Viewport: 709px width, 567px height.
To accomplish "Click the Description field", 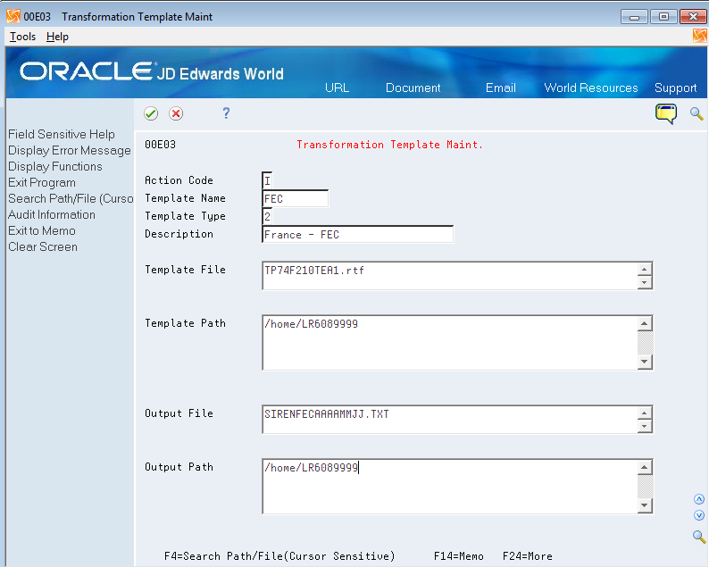I will tap(358, 234).
